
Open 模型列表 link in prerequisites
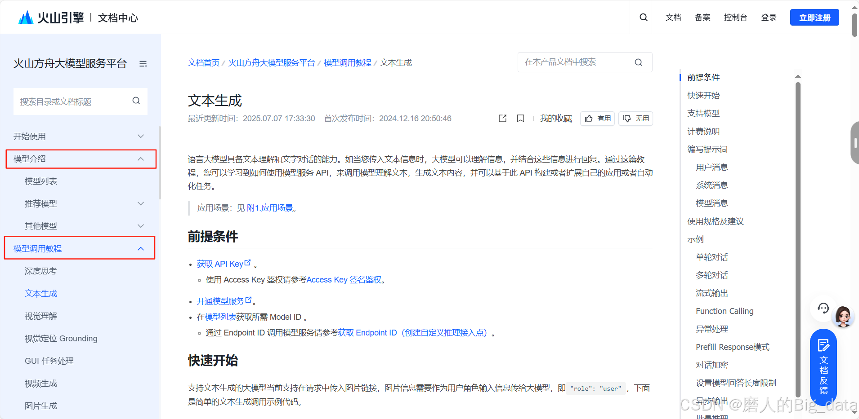coord(220,317)
